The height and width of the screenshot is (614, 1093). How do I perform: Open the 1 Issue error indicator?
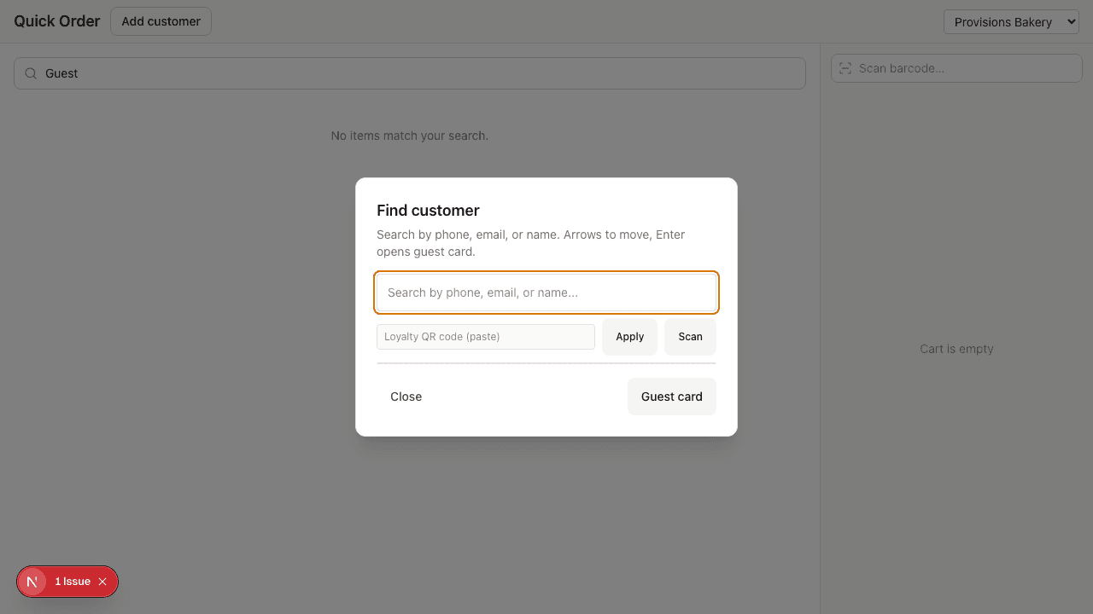(73, 582)
